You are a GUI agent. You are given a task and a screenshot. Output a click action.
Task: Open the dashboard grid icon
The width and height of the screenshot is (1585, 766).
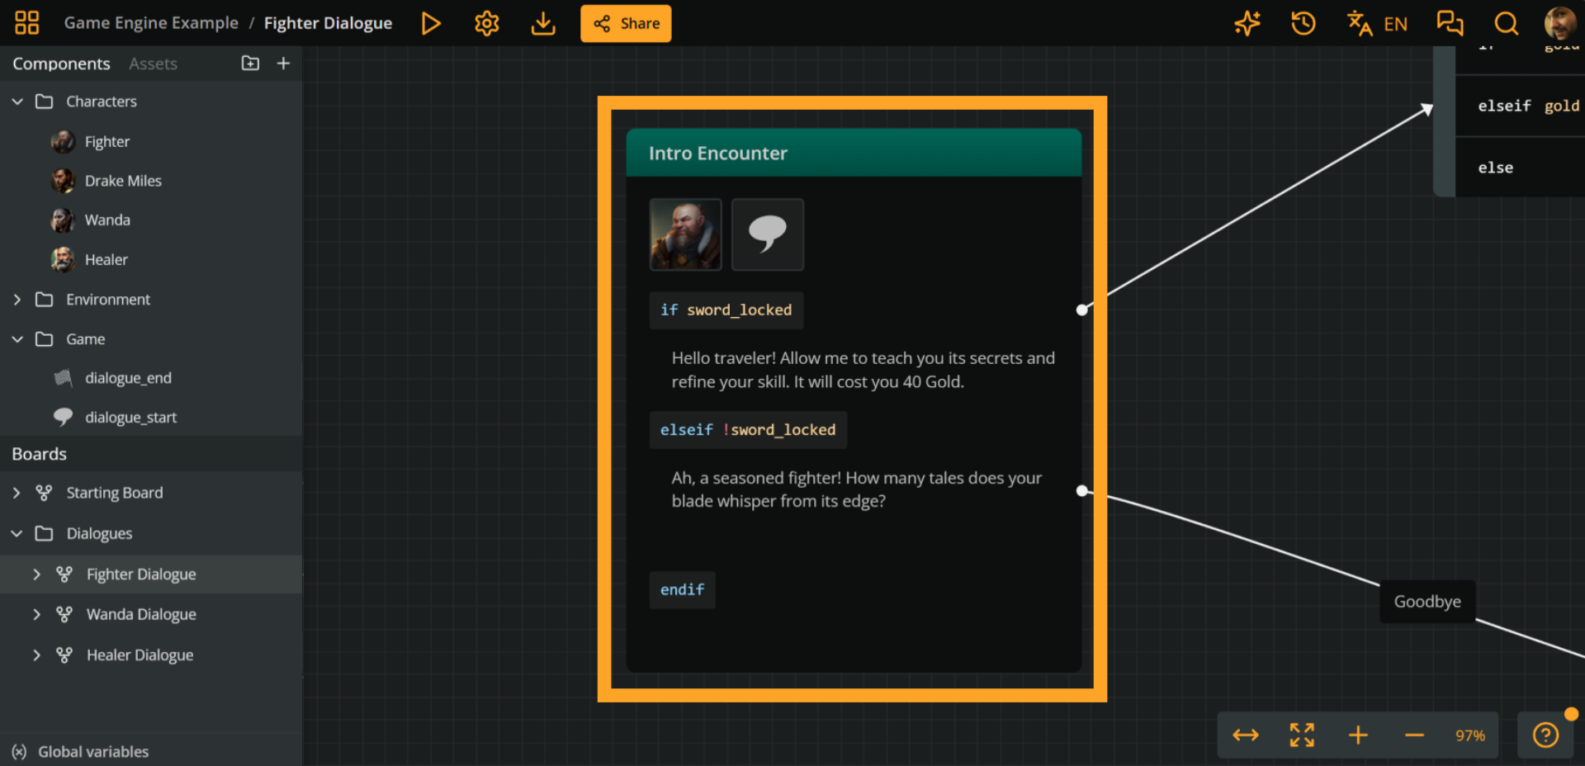[x=27, y=23]
